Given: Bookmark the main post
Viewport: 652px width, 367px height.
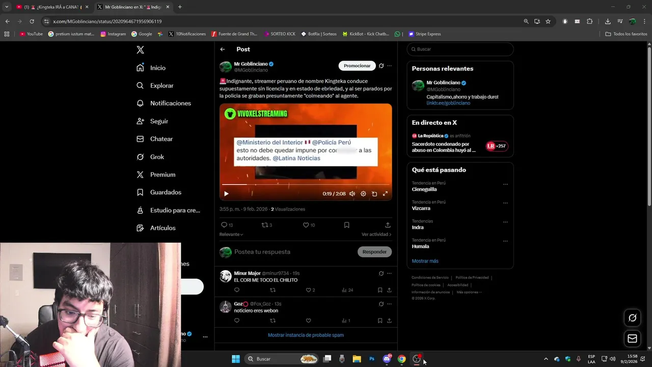Looking at the screenshot, I should tap(346, 225).
